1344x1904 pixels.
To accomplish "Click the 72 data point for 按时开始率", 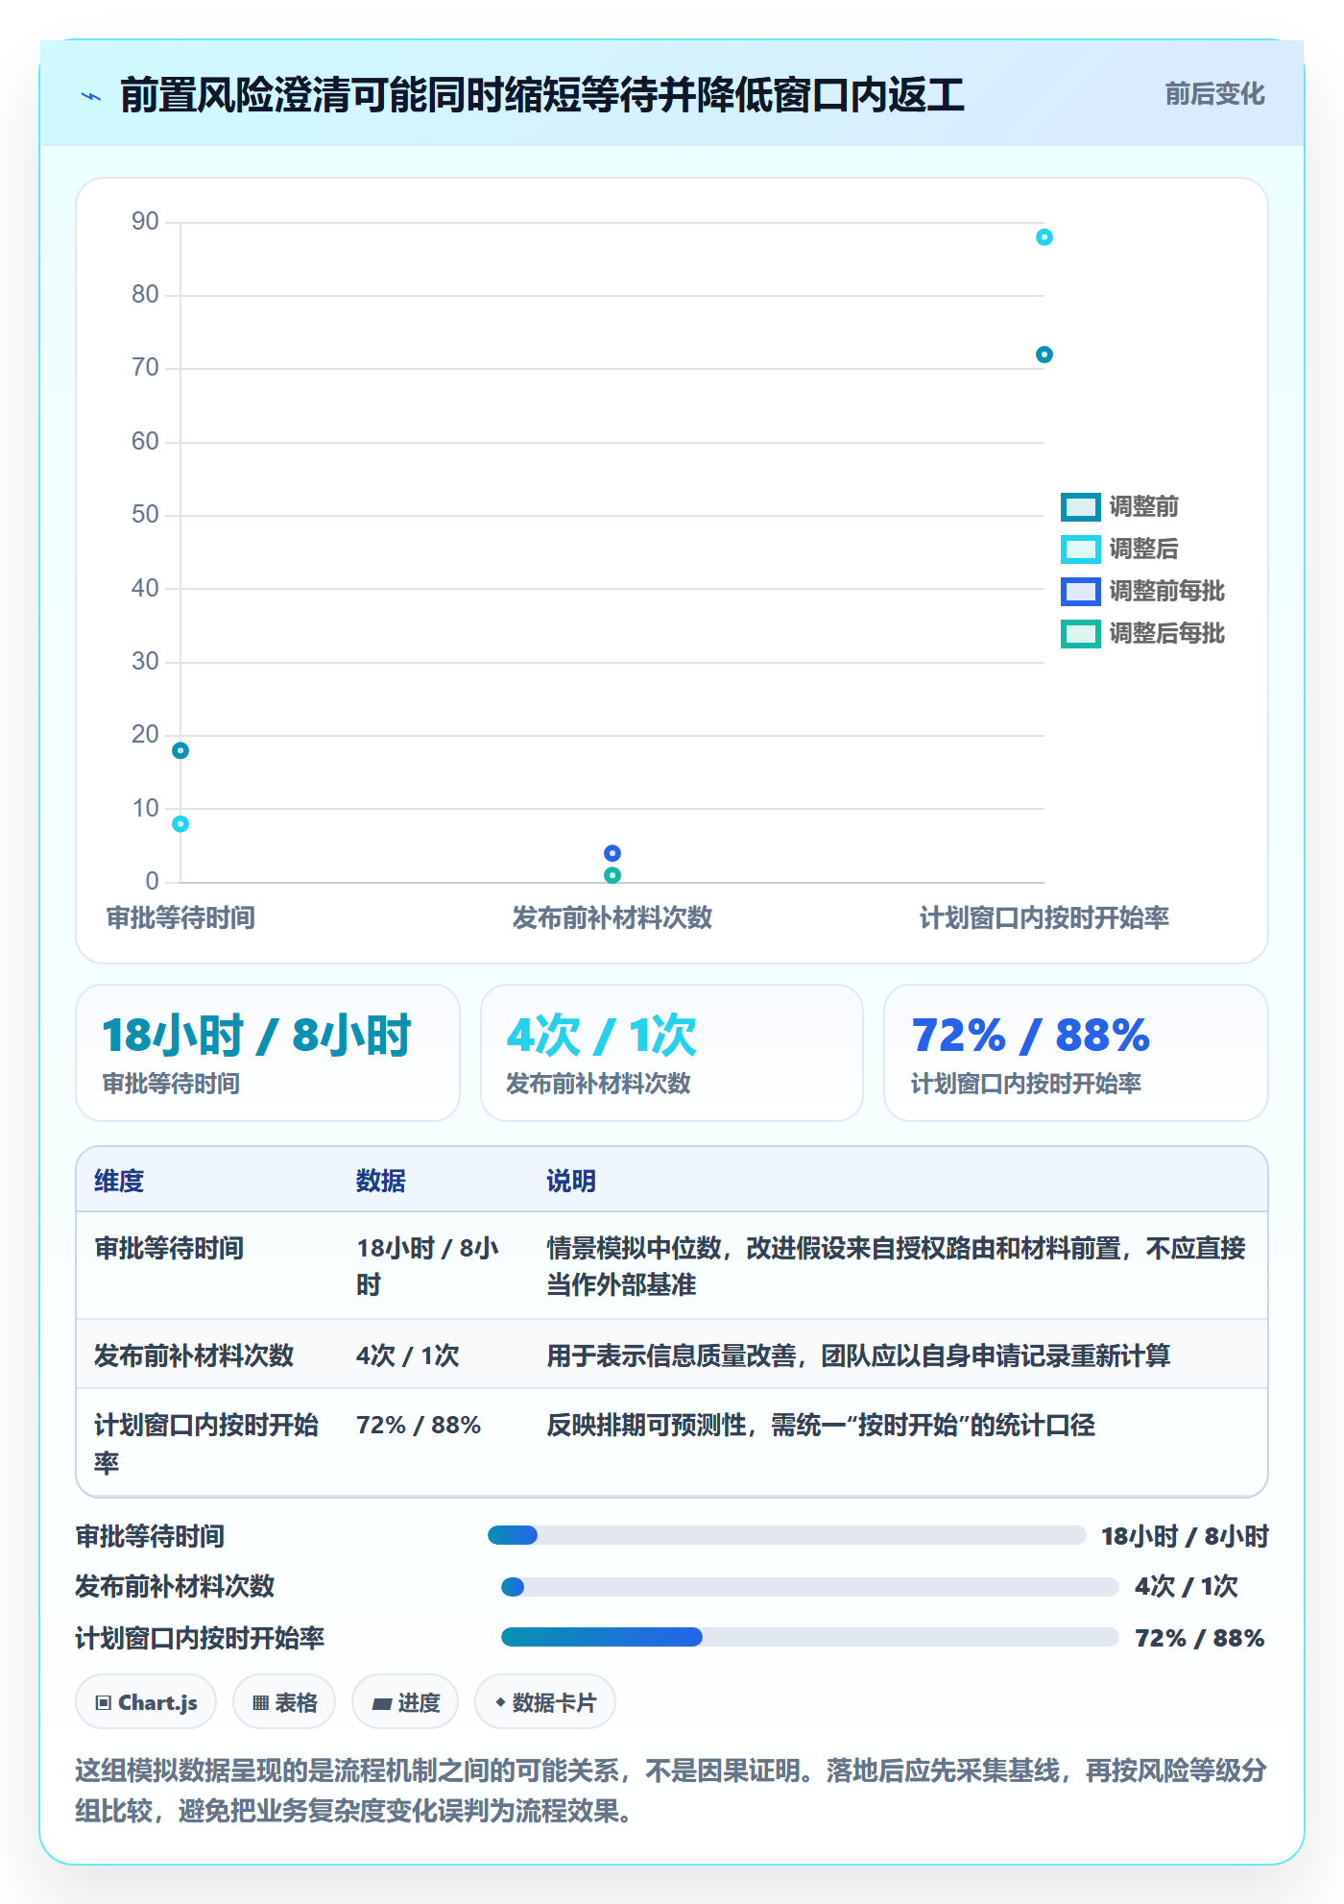I will 1044,354.
